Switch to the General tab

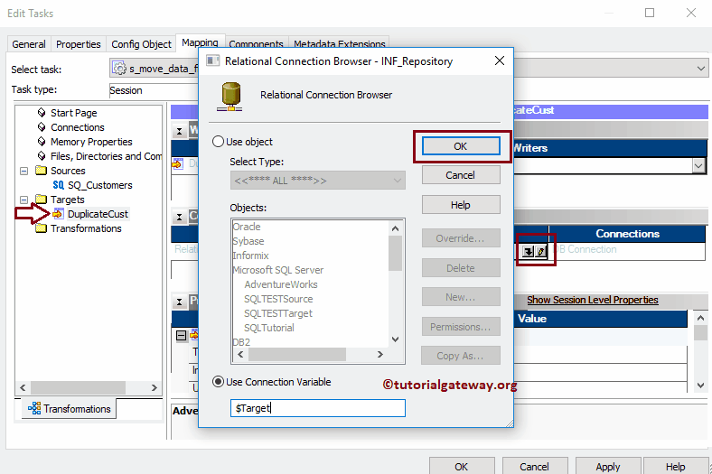29,44
